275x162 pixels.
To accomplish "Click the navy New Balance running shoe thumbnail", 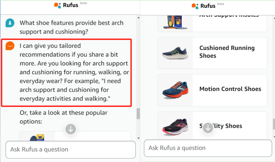I will pyautogui.click(x=175, y=53).
